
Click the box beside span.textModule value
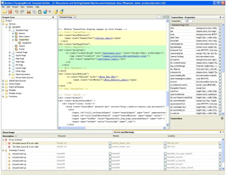tap(220, 94)
